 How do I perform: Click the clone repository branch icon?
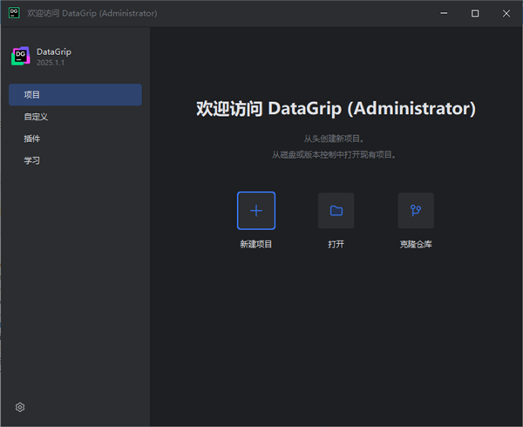[x=416, y=211]
